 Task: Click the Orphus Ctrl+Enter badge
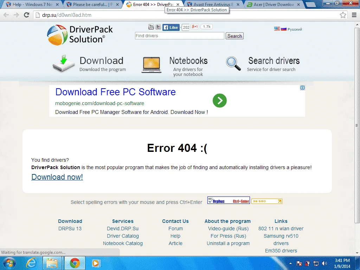[x=229, y=200]
